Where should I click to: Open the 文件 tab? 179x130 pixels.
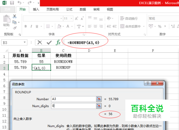tap(8, 9)
